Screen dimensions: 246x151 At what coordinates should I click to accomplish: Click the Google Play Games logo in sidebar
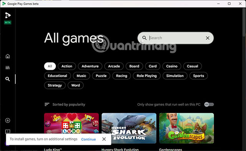[x=8, y=15]
